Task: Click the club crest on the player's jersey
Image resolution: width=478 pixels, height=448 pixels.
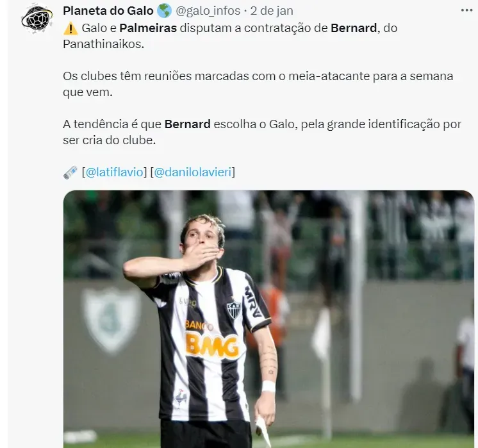Action: [234, 309]
